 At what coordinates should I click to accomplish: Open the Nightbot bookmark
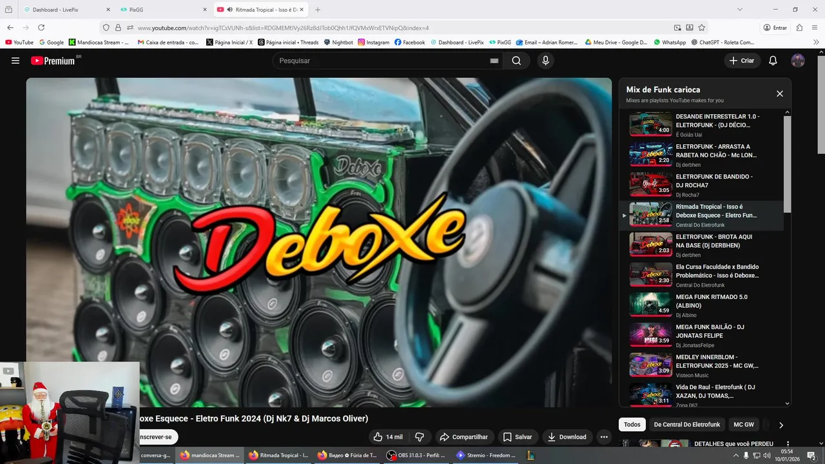[x=338, y=43]
